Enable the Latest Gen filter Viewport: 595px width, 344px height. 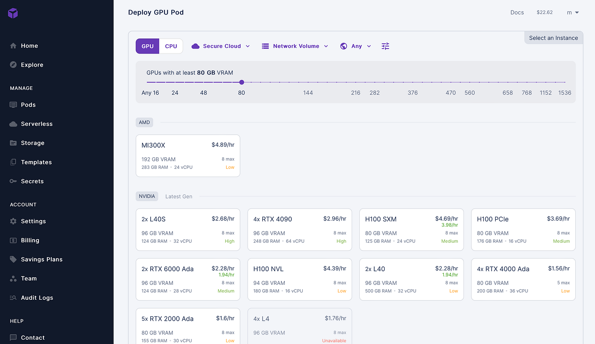click(179, 196)
